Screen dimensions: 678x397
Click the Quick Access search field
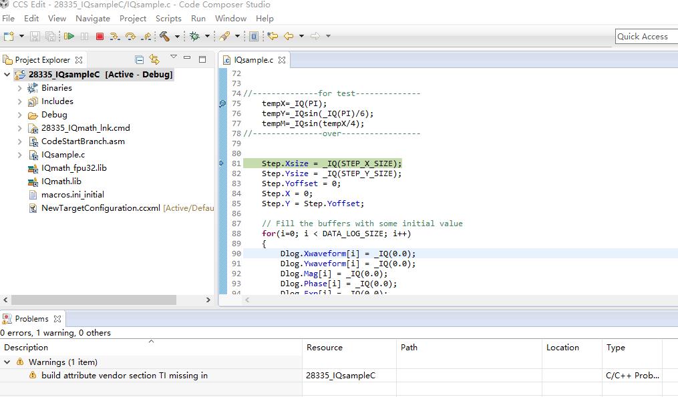click(645, 37)
